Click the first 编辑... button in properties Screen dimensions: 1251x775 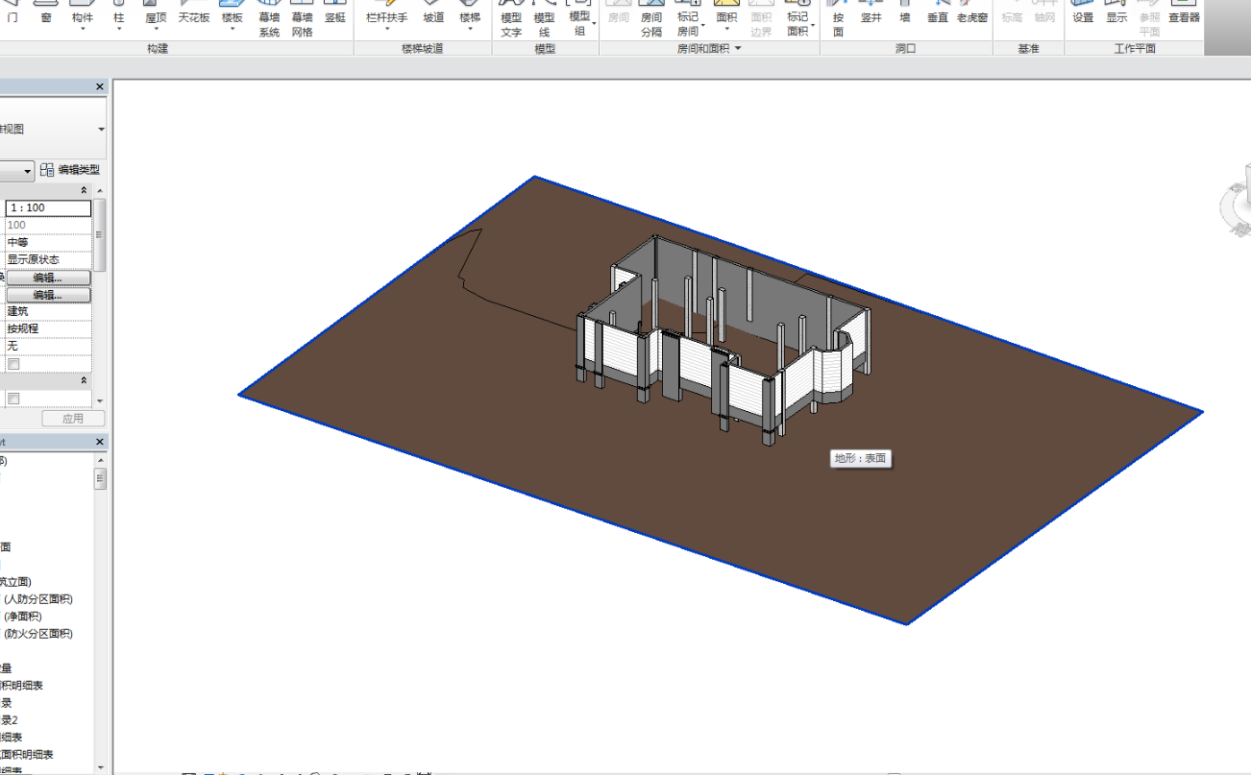48,278
